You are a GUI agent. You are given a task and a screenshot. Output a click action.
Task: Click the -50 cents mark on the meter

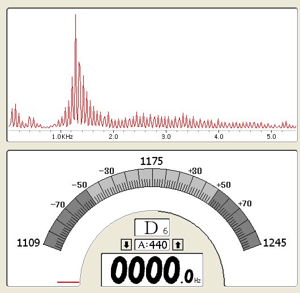coord(79,185)
